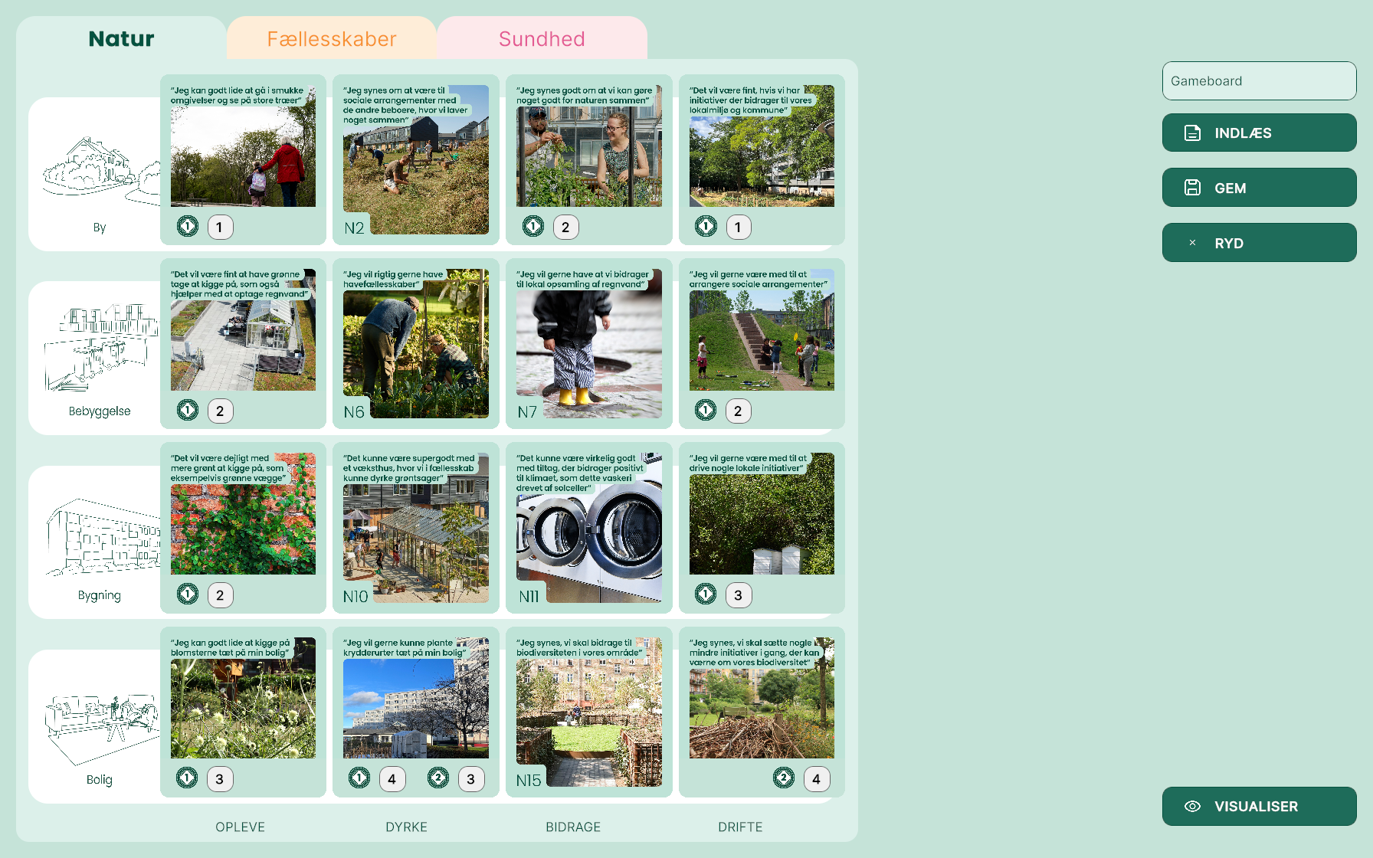Click the document icon on the INDLÆS button
Screen dimensions: 1373x858
[x=1192, y=133]
